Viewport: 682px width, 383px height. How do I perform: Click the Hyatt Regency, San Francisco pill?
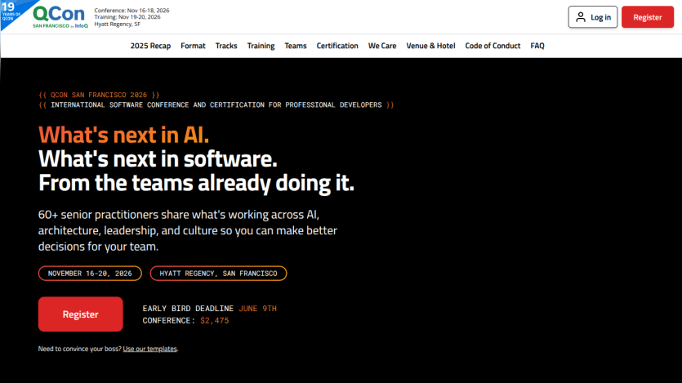[218, 274]
